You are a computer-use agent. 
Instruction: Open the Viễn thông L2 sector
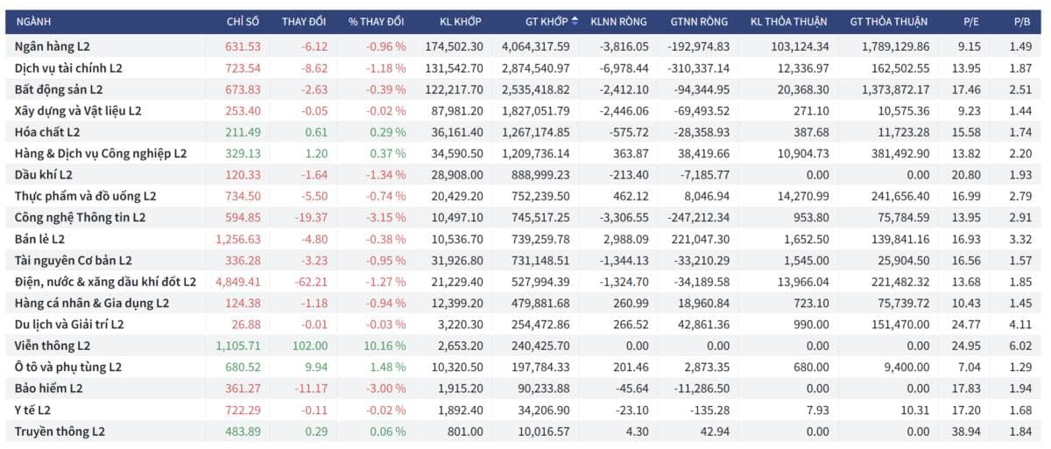click(x=524, y=346)
